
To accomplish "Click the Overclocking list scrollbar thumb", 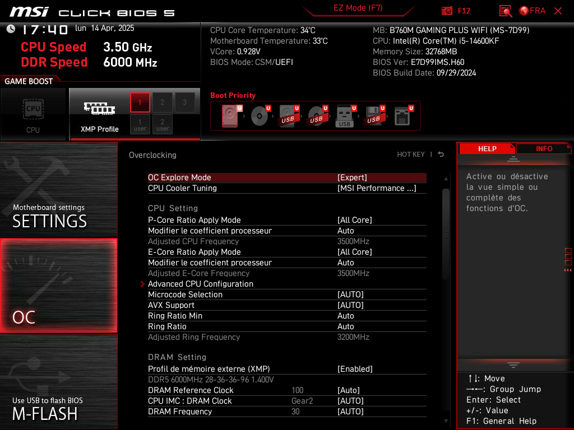I will (x=446, y=234).
